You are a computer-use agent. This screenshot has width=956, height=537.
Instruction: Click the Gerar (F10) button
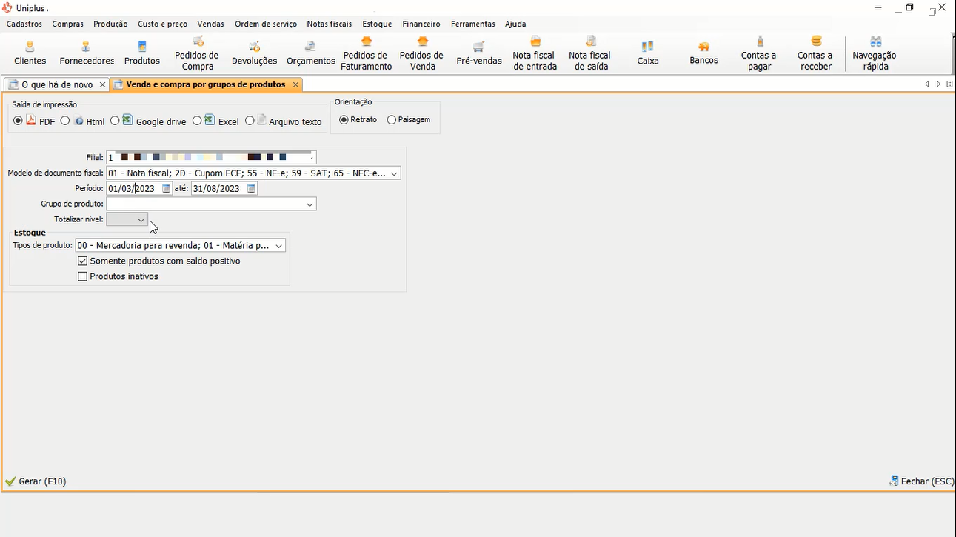pos(36,481)
